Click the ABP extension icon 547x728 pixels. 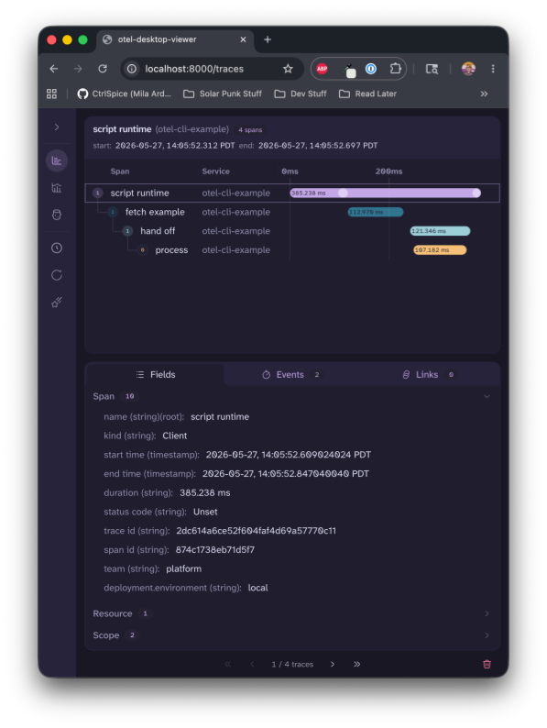(322, 69)
